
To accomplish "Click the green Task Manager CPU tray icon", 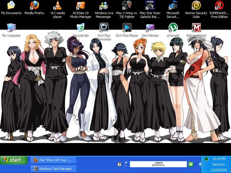I will [x=206, y=159].
